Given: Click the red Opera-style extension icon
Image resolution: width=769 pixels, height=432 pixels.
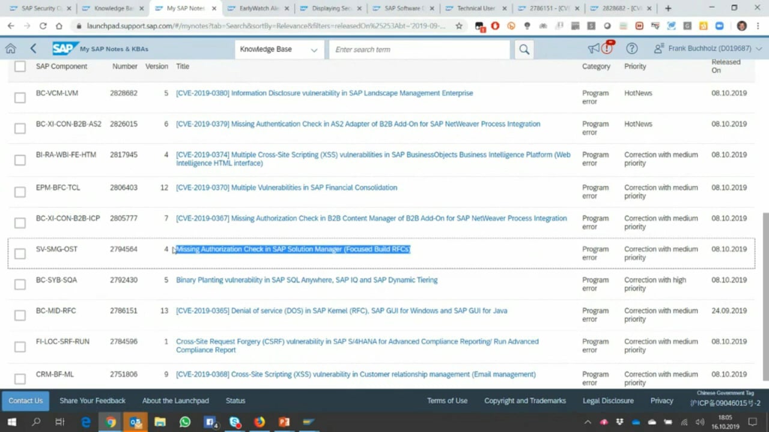Looking at the screenshot, I should [495, 26].
